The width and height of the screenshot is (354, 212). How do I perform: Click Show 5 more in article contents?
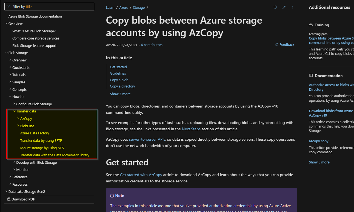tap(120, 94)
